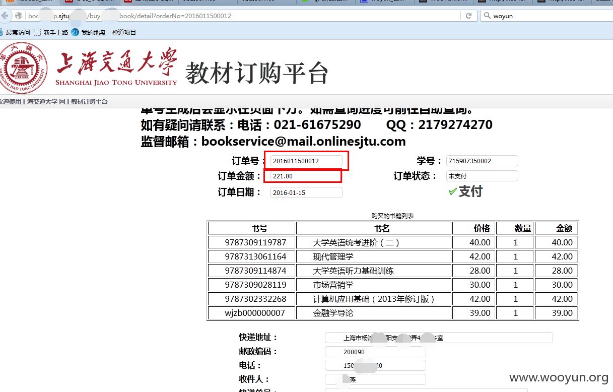Click book number 9787309028119
Image resolution: width=613 pixels, height=392 pixels.
pos(255,285)
